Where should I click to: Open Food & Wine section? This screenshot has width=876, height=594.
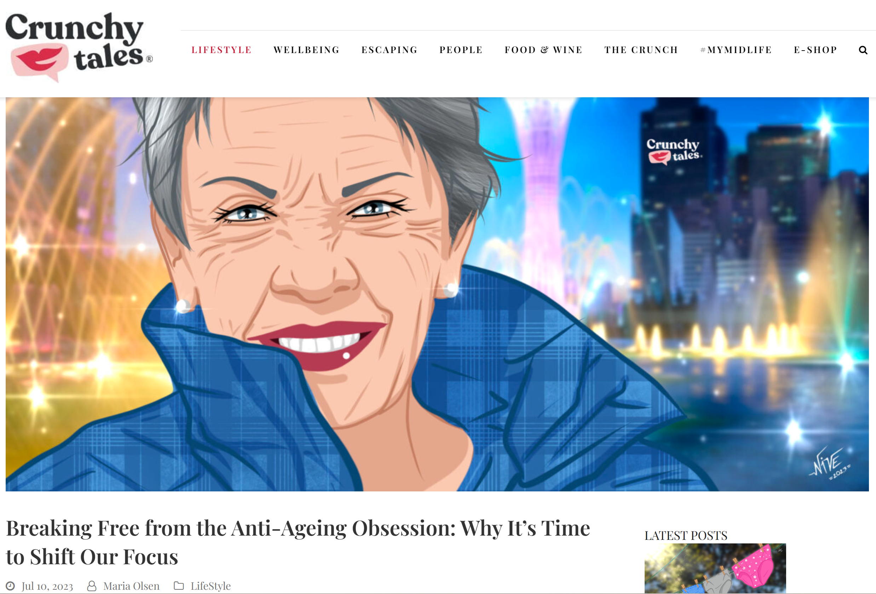coord(543,50)
